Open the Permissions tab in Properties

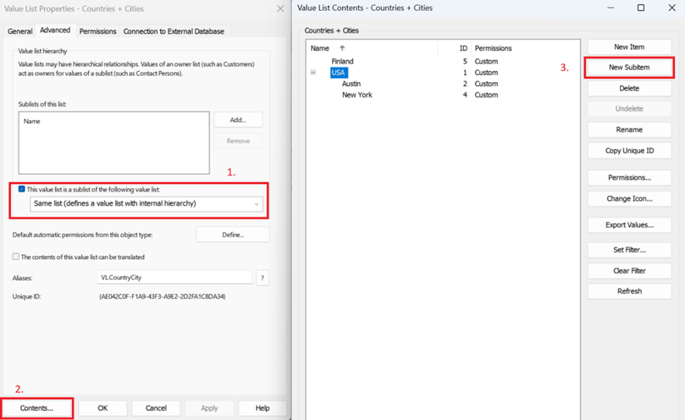click(x=98, y=32)
